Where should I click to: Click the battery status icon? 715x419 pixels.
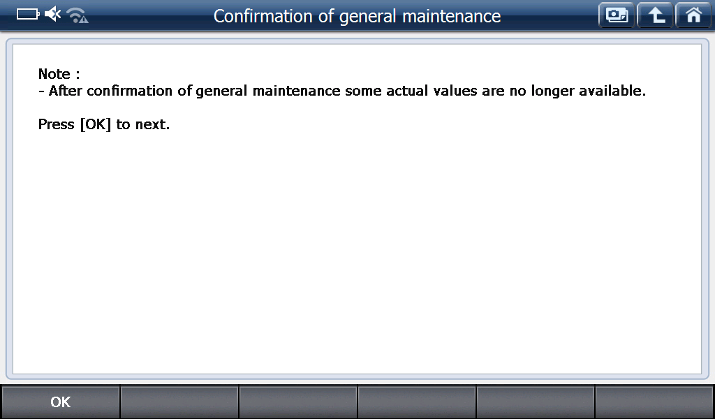28,14
